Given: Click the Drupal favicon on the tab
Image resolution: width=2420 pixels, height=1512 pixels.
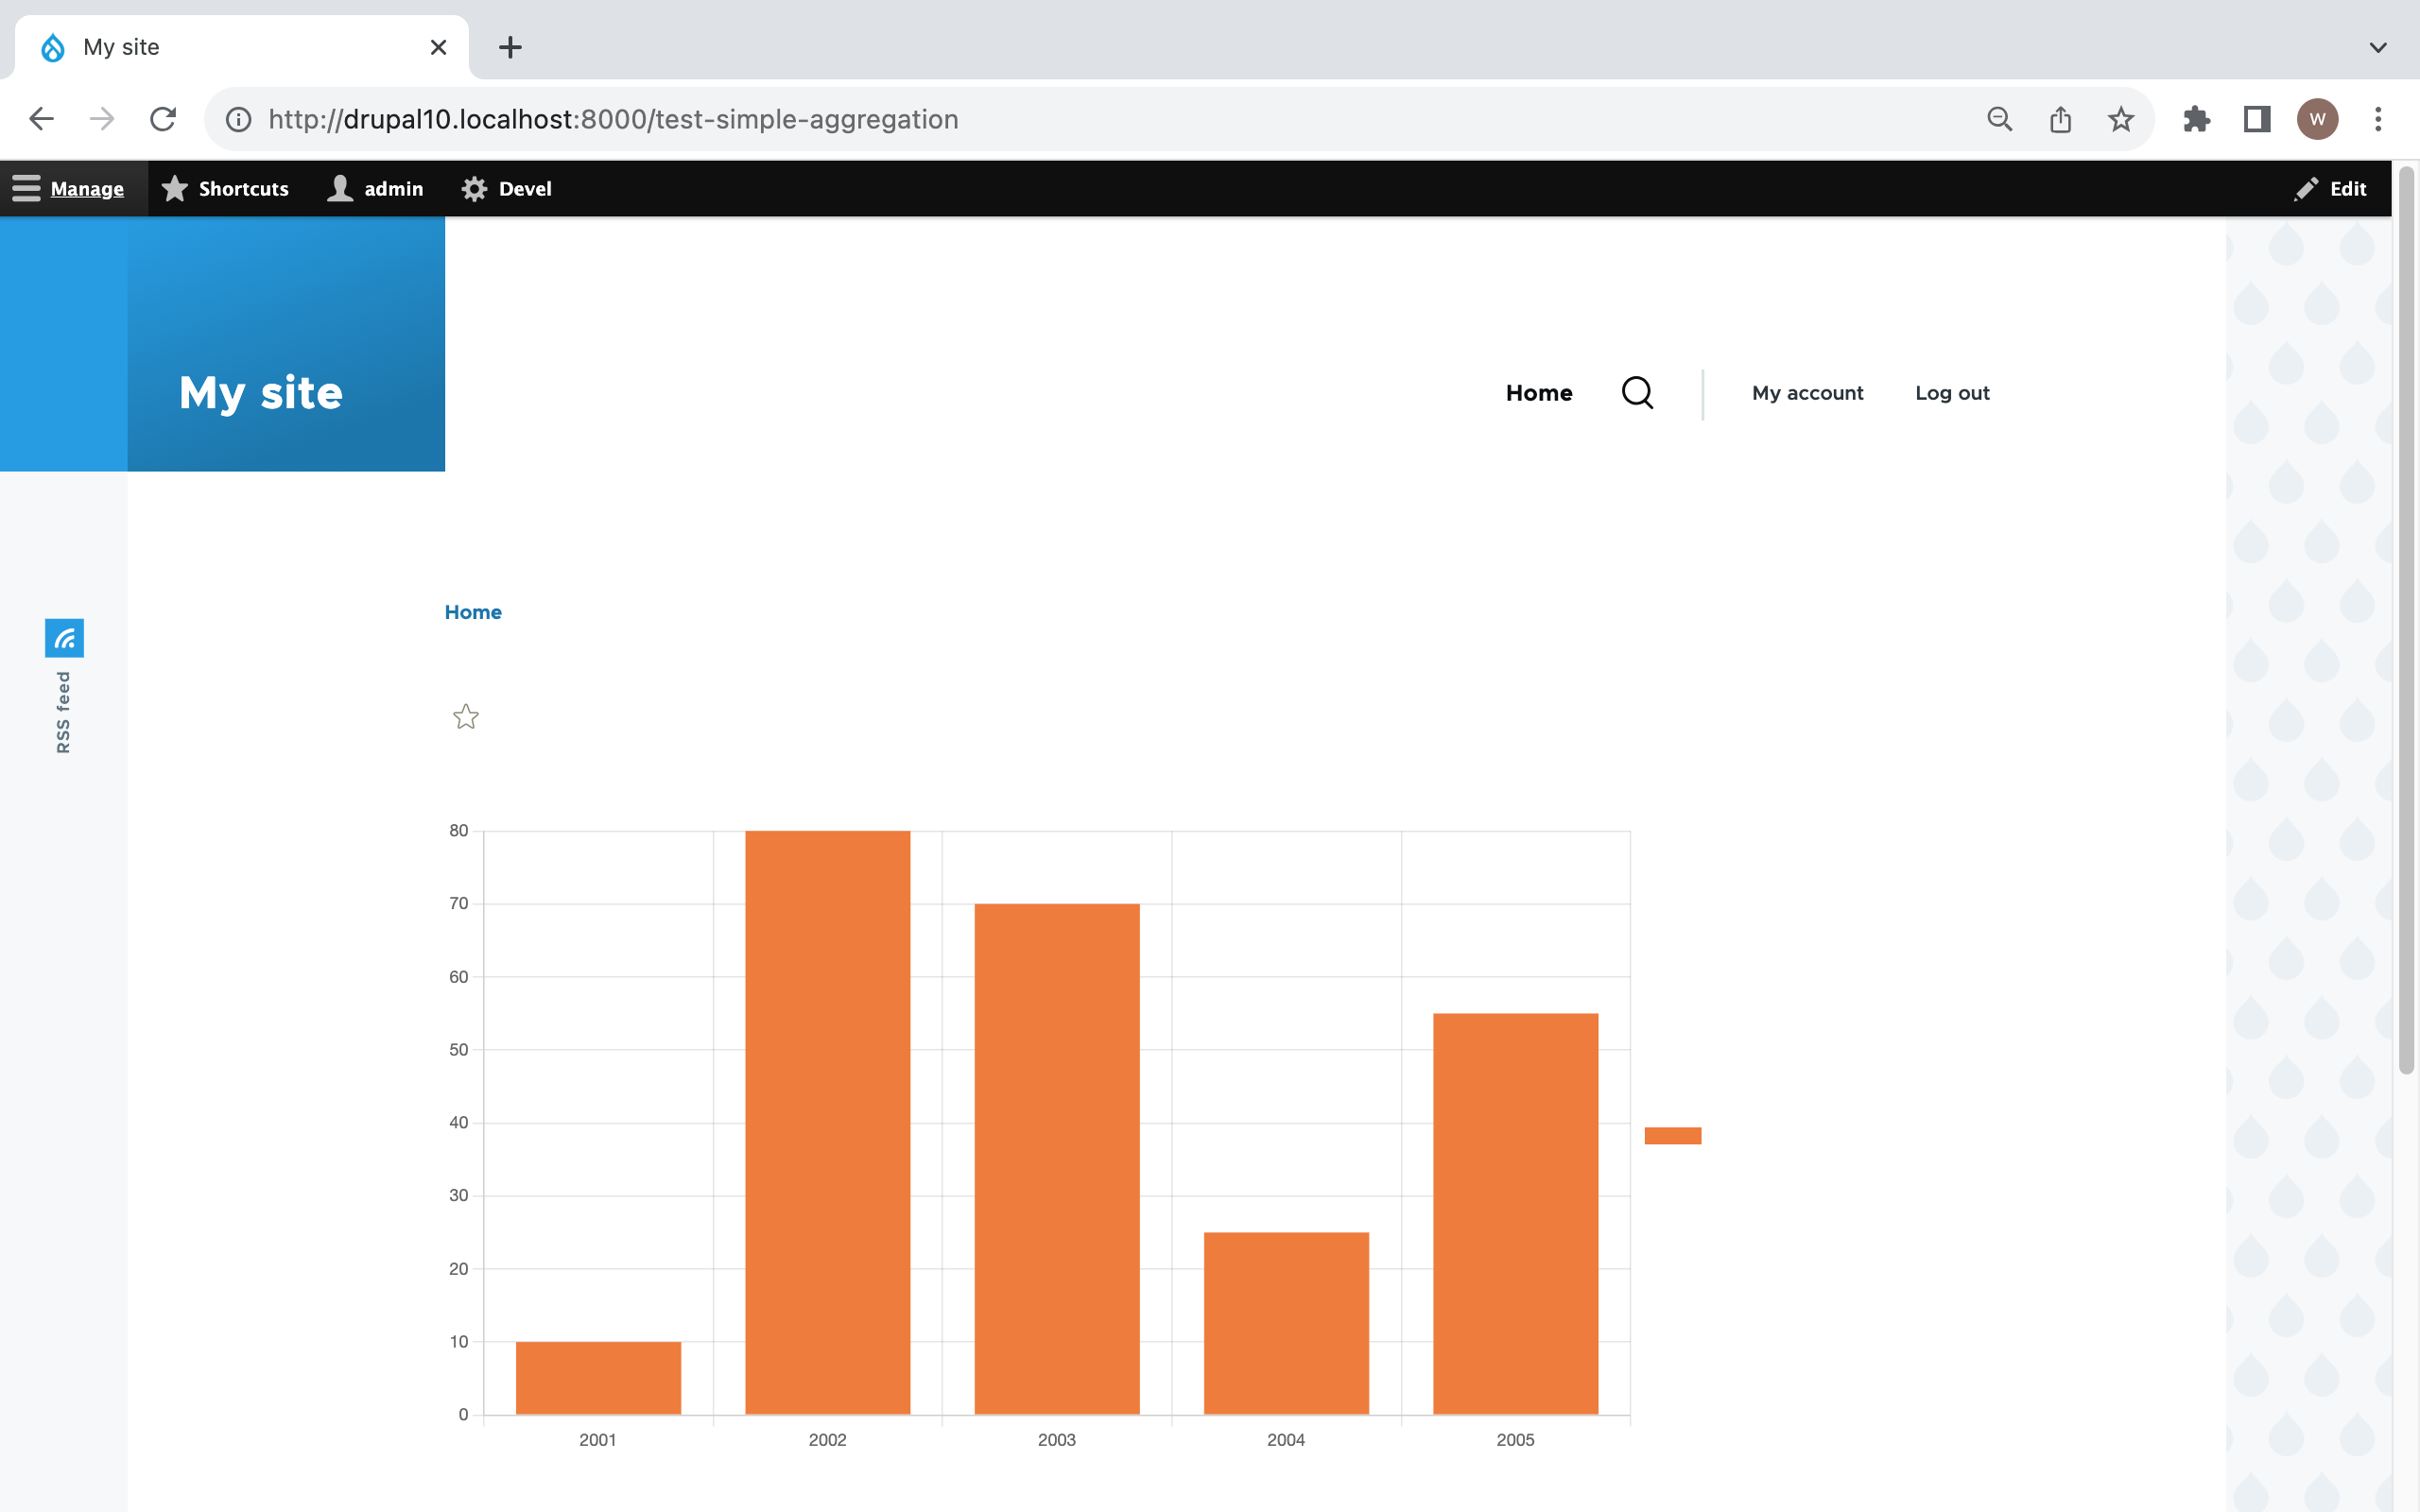Looking at the screenshot, I should tap(53, 46).
